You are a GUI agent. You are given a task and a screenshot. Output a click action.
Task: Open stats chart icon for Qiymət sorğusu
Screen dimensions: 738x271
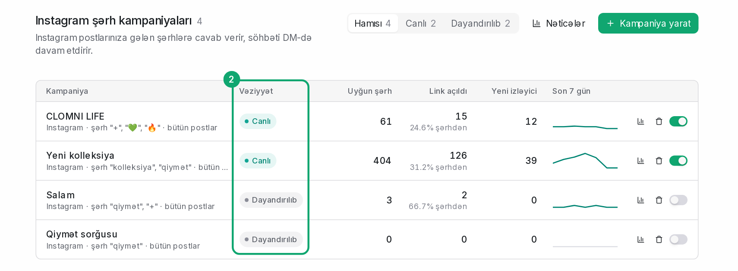640,239
